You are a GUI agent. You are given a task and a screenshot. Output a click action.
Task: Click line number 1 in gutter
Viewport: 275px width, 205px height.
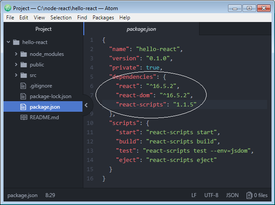click(92, 40)
